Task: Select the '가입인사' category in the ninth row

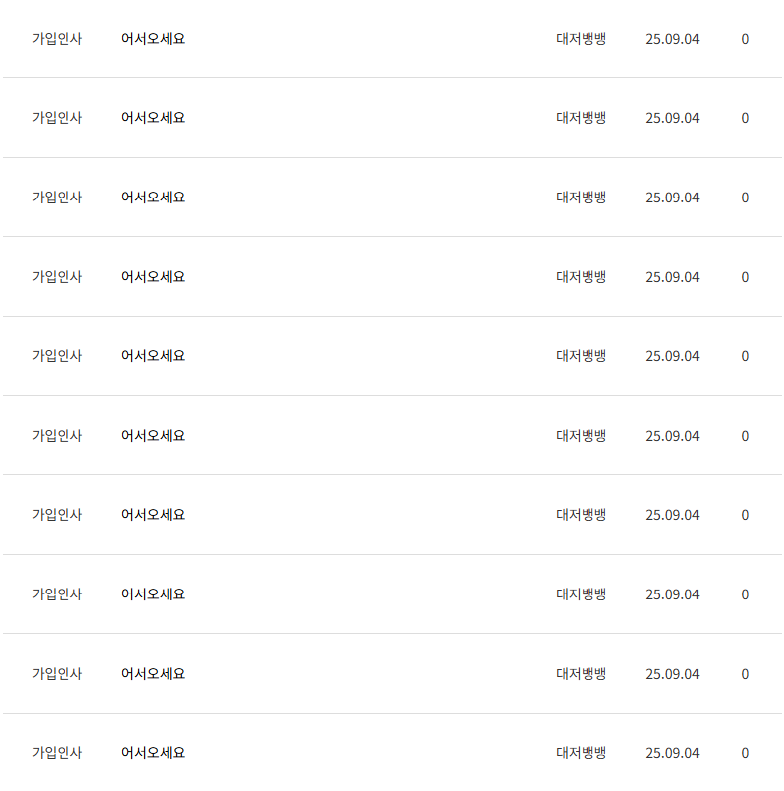Action: click(57, 674)
